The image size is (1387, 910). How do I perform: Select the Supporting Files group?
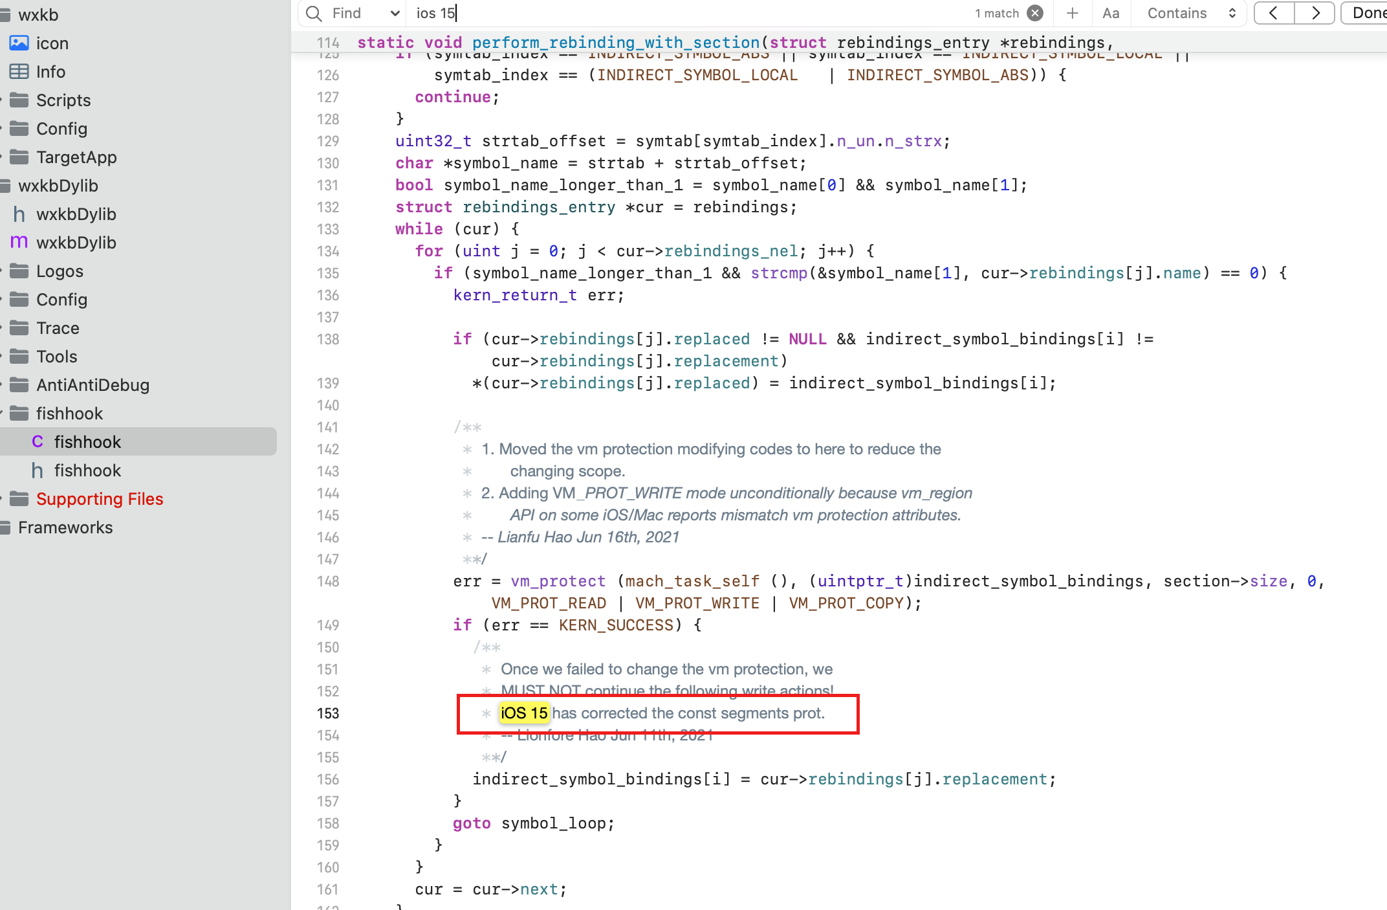pyautogui.click(x=100, y=499)
